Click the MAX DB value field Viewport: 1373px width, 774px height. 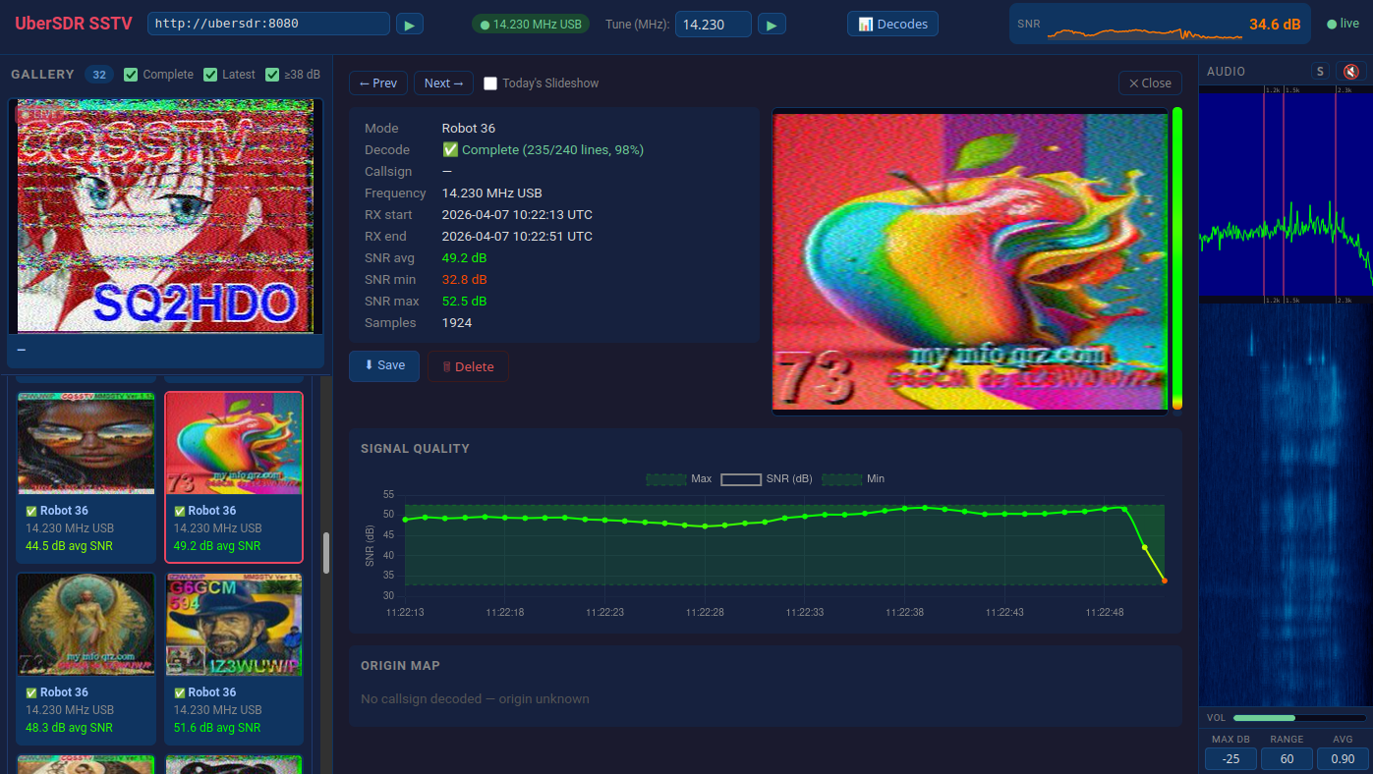1230,759
